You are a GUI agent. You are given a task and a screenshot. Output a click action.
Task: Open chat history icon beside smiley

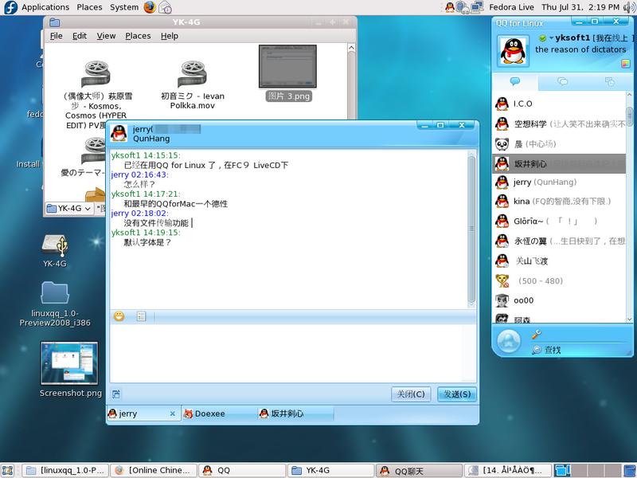pos(142,315)
